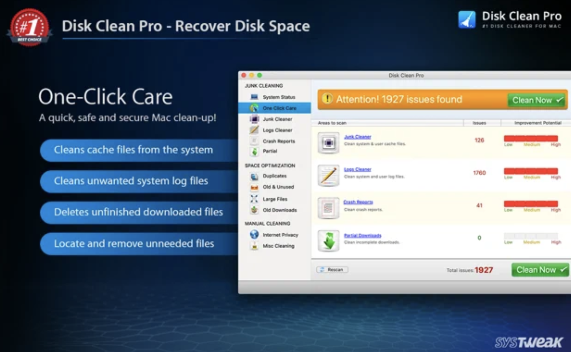
Task: Click the large Junk Cleaner chip icon
Action: pos(328,143)
